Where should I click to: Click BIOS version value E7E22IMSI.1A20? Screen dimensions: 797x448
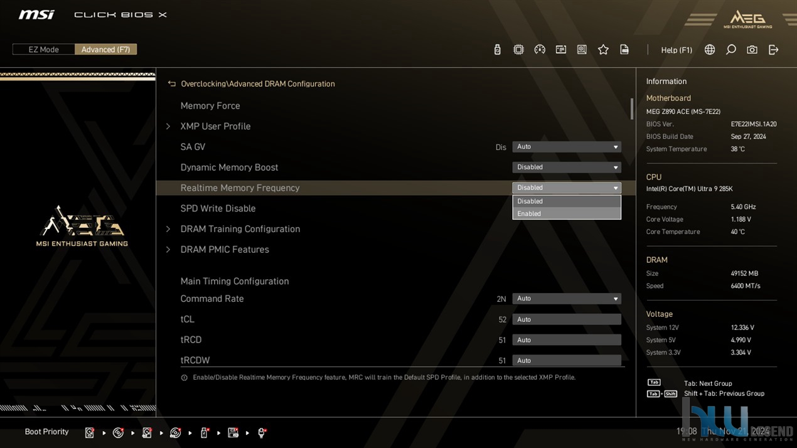point(754,124)
